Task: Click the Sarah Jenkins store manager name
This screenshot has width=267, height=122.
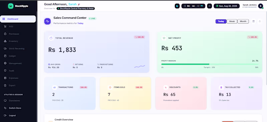Action: coord(250,5)
